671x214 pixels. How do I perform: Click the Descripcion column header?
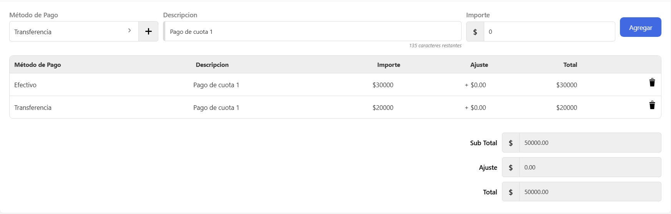click(x=212, y=65)
